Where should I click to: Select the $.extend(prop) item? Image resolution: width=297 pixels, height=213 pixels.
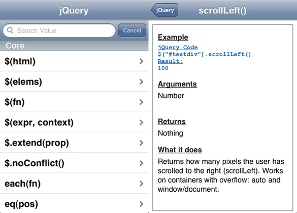74,143
